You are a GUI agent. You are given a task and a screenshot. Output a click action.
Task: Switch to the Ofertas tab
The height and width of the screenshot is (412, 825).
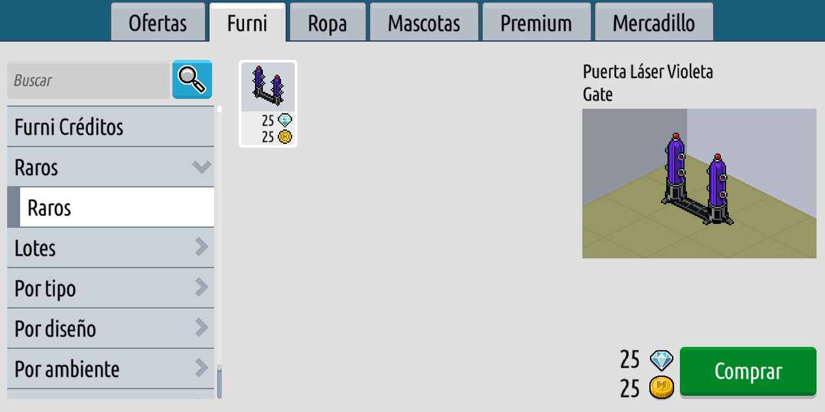(x=157, y=24)
